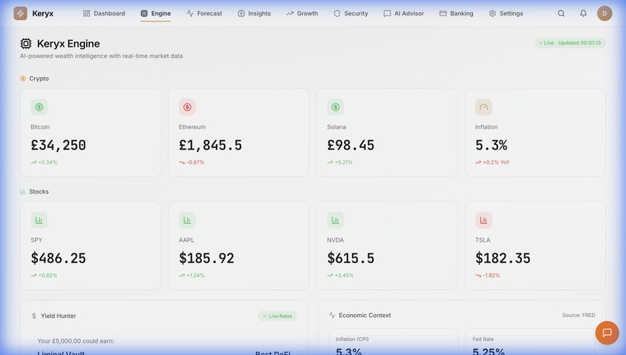The image size is (626, 355).
Task: Click Bitcoin's +2.34% change
Action: (x=44, y=163)
